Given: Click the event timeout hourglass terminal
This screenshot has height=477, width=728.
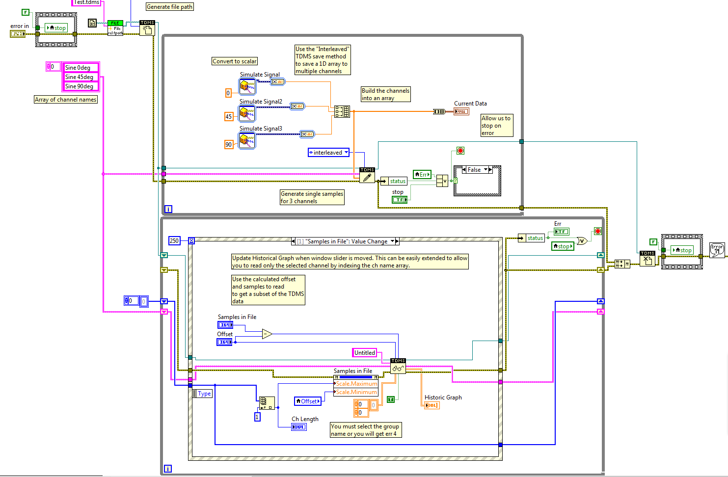Looking at the screenshot, I should click(x=191, y=240).
